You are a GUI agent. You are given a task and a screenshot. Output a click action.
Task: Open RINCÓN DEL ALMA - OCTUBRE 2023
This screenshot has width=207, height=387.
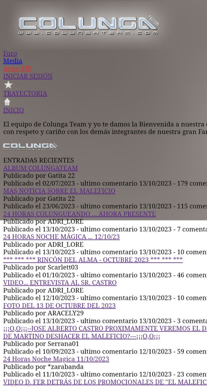tap(93, 260)
